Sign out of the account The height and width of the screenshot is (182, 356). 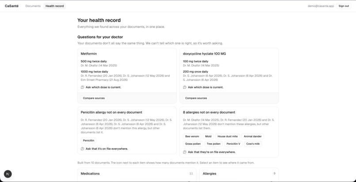coord(344,6)
